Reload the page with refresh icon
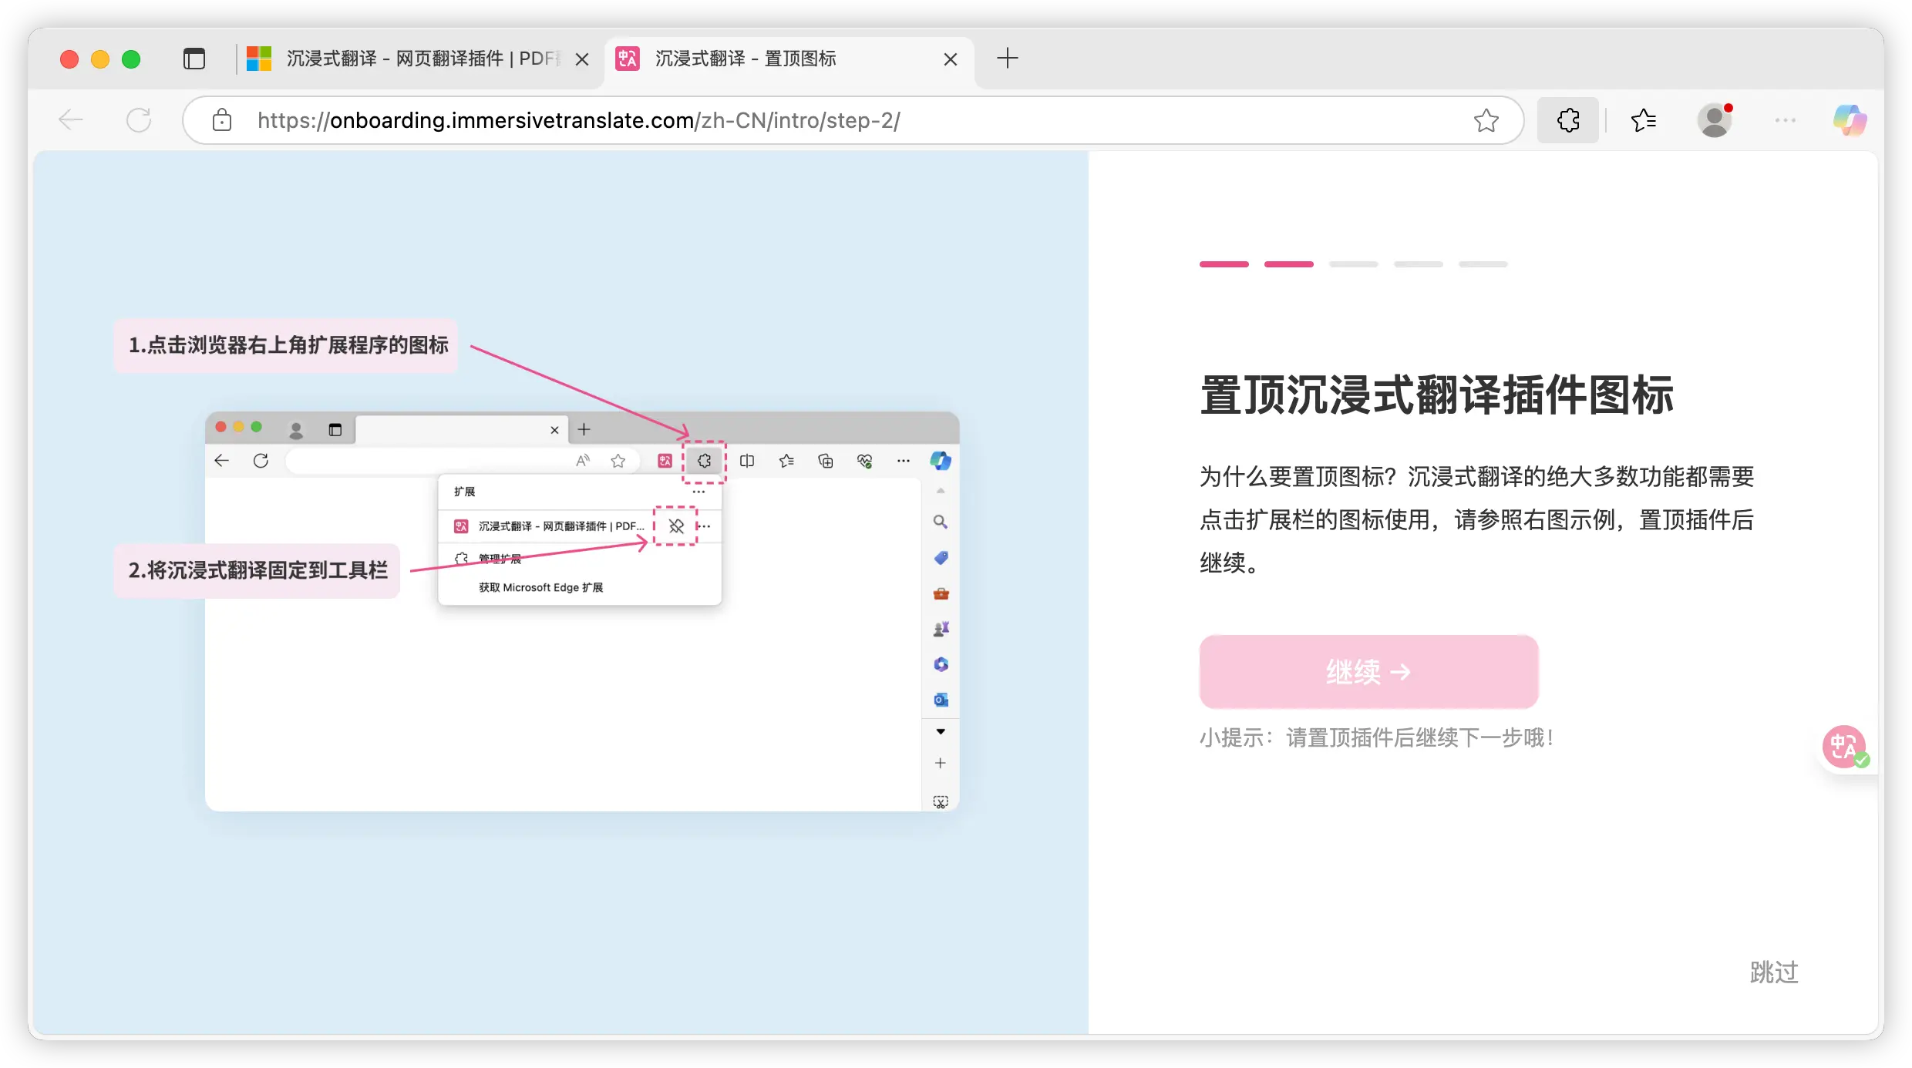 click(139, 119)
